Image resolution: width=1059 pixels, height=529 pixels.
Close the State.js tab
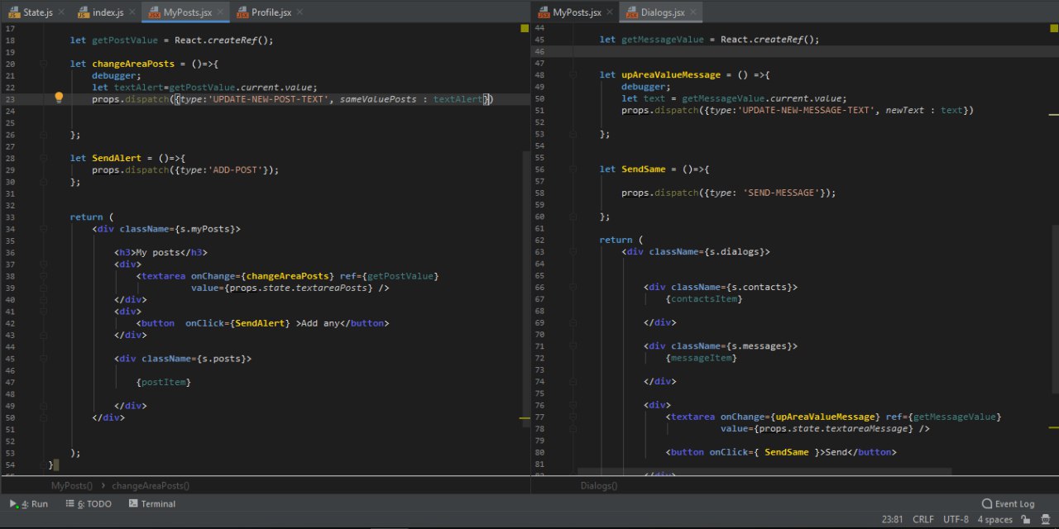[61, 13]
